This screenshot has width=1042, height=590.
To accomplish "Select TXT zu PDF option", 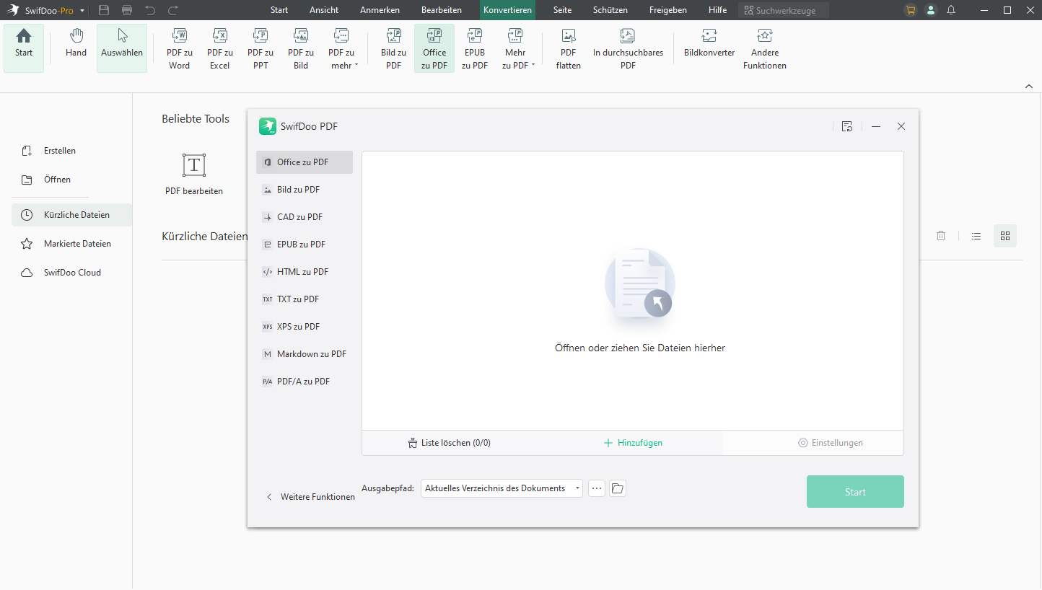I will (x=305, y=299).
